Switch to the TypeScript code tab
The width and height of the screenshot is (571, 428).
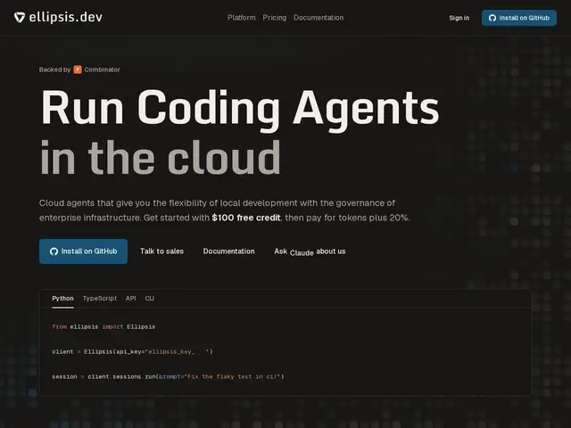[100, 299]
